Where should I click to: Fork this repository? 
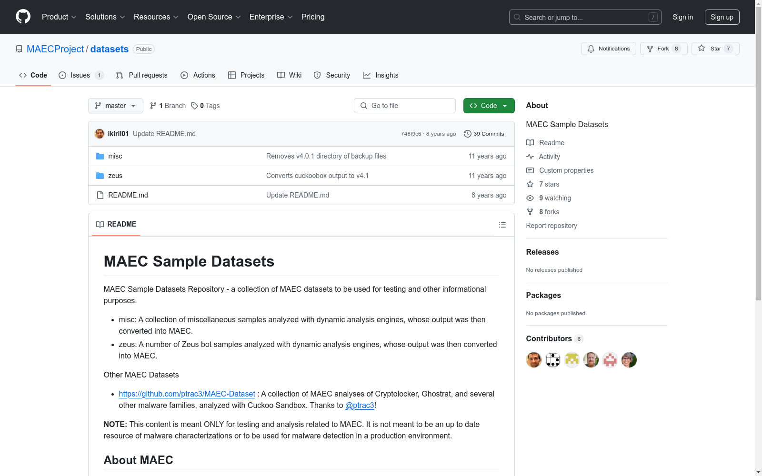click(664, 49)
